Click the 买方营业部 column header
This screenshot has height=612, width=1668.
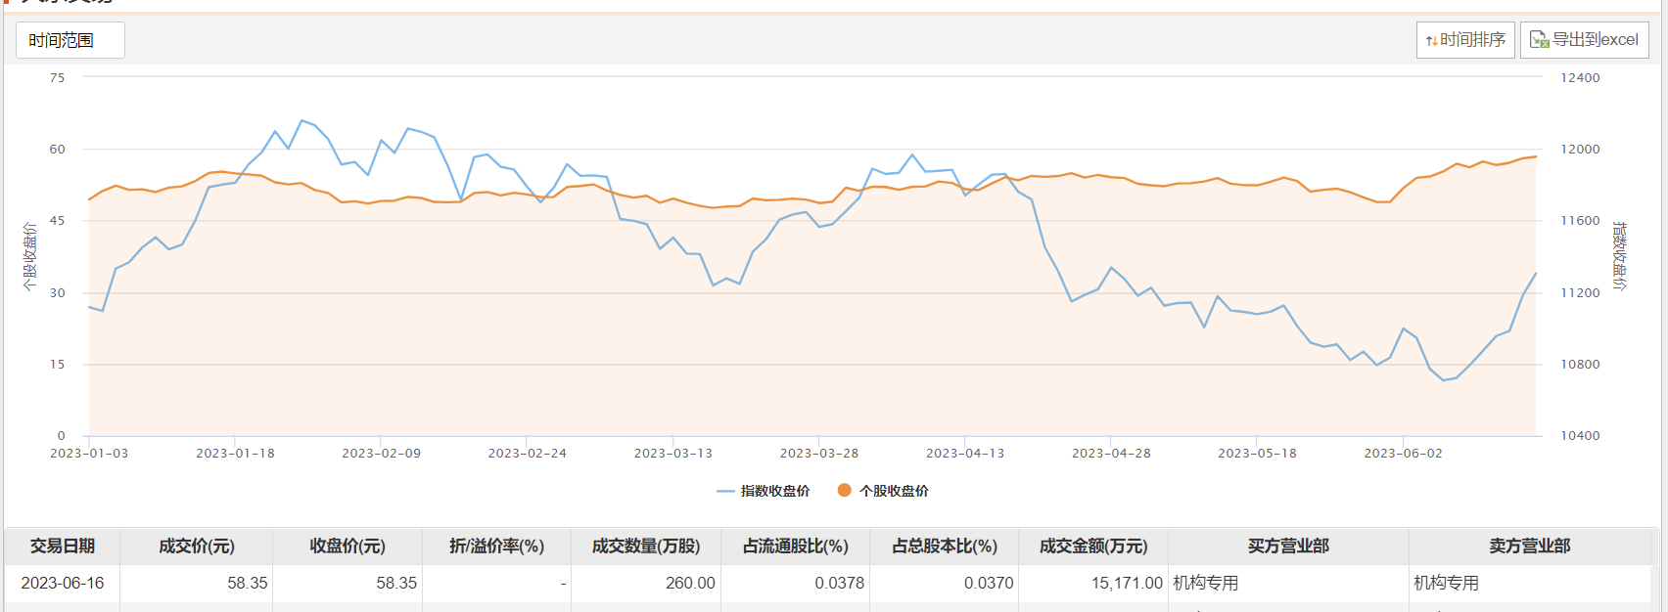1288,546
